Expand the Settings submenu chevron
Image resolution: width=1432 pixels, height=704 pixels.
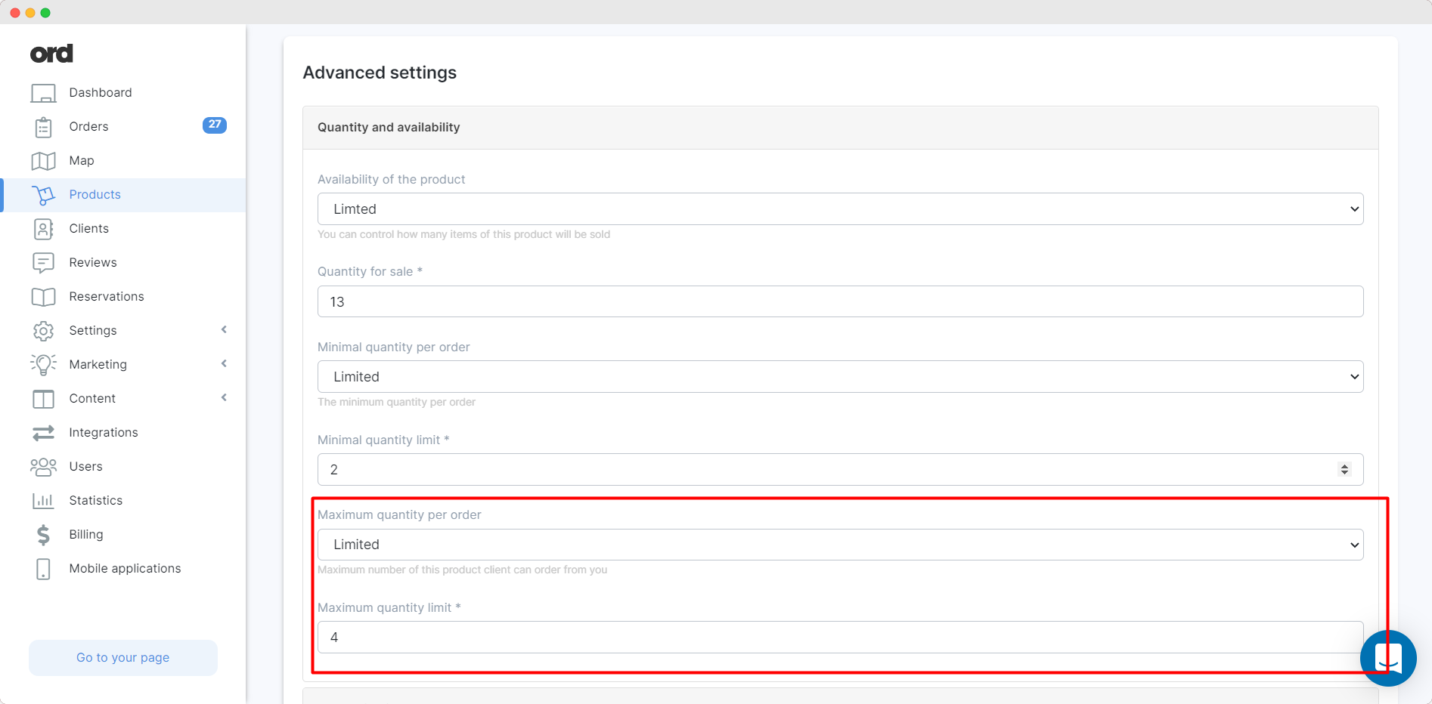[224, 329]
